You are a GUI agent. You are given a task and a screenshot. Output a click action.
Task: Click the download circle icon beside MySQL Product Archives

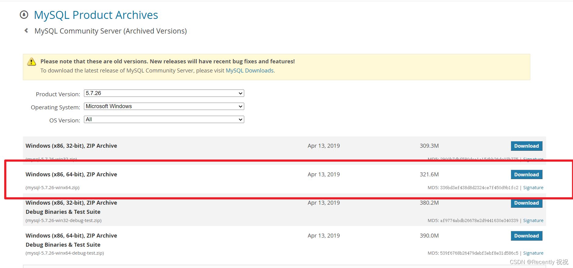click(x=24, y=15)
